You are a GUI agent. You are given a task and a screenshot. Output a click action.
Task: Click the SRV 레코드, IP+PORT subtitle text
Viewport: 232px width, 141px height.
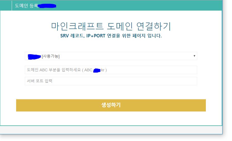111,36
